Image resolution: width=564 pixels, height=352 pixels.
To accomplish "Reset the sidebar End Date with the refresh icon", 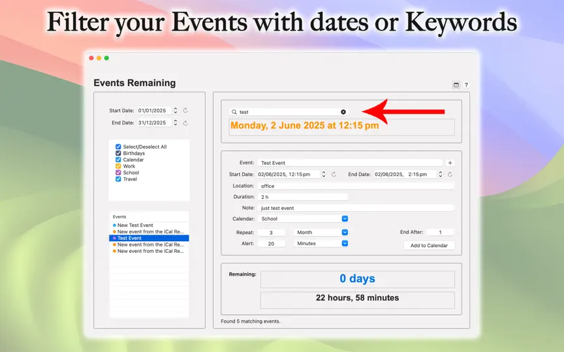I will [x=185, y=123].
